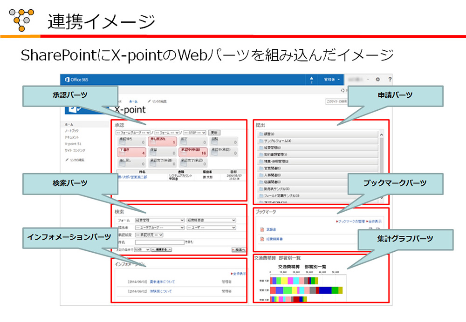Open the 営業第二部 document link
Screen dimensions: 466x322
[x=132, y=177]
